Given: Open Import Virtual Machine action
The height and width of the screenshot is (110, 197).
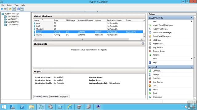Looking at the screenshot, I should pyautogui.click(x=163, y=25).
